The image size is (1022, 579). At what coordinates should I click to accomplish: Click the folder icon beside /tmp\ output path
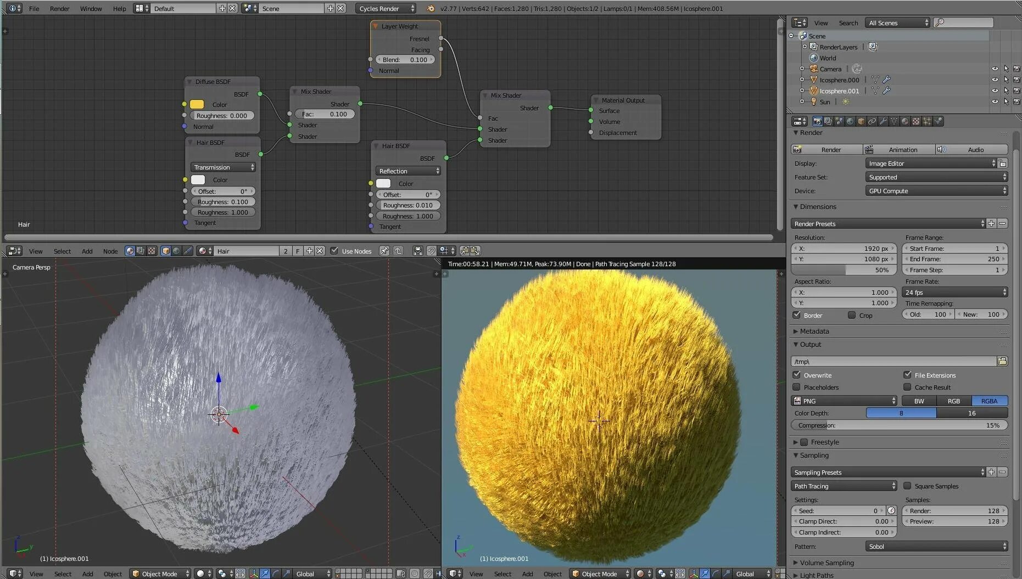point(1002,361)
